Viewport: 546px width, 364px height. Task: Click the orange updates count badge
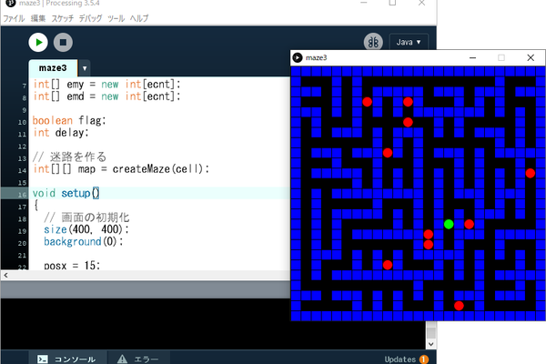(424, 359)
